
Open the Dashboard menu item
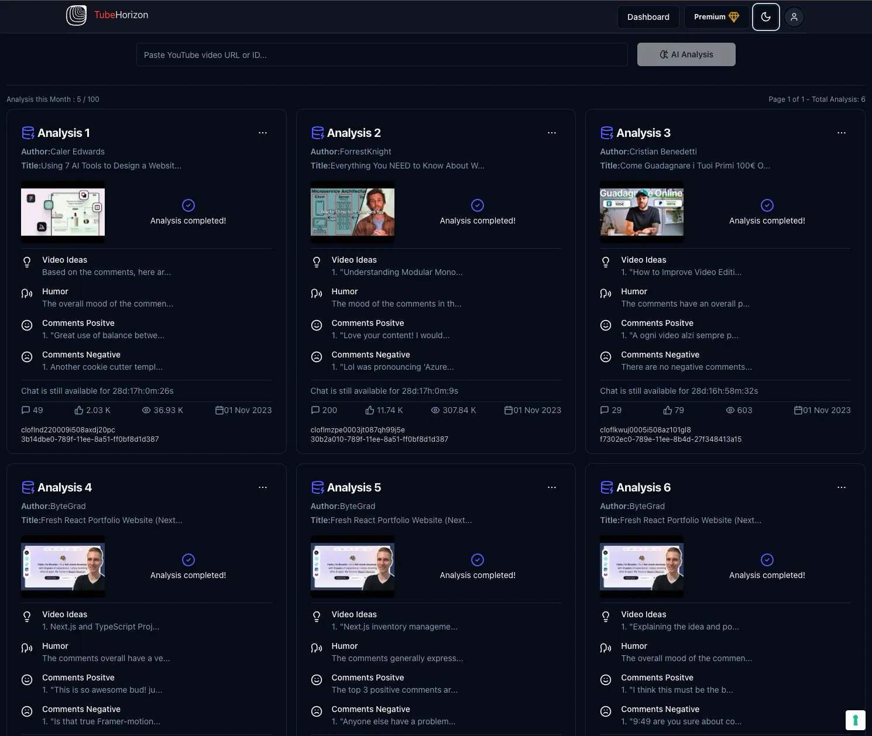click(648, 17)
